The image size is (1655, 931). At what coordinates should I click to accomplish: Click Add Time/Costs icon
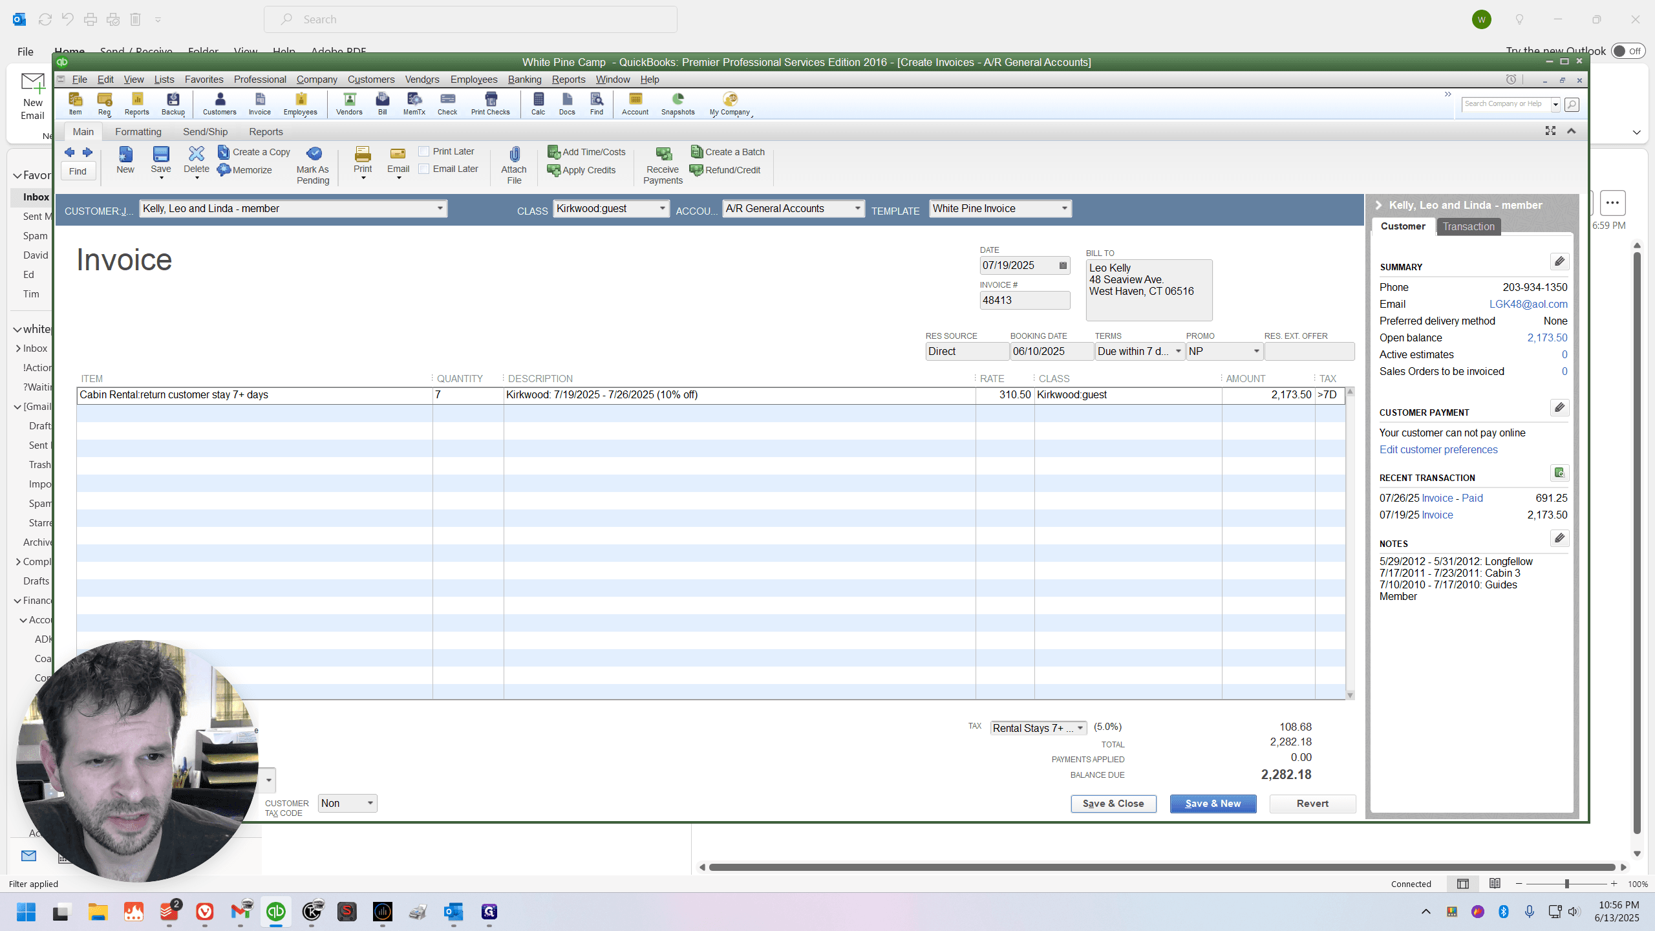[x=586, y=152]
